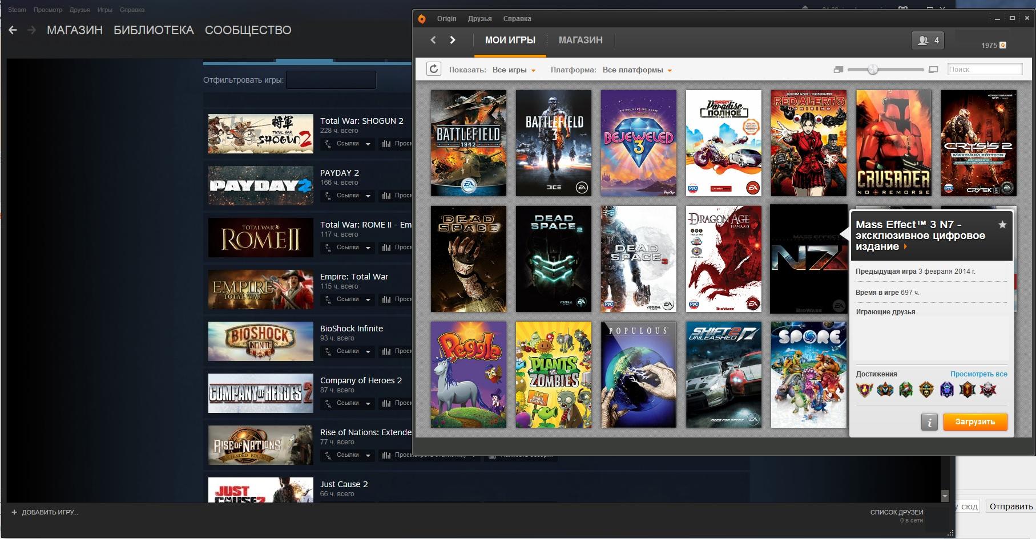Image resolution: width=1036 pixels, height=539 pixels.
Task: Select Spore game tile
Action: 809,375
